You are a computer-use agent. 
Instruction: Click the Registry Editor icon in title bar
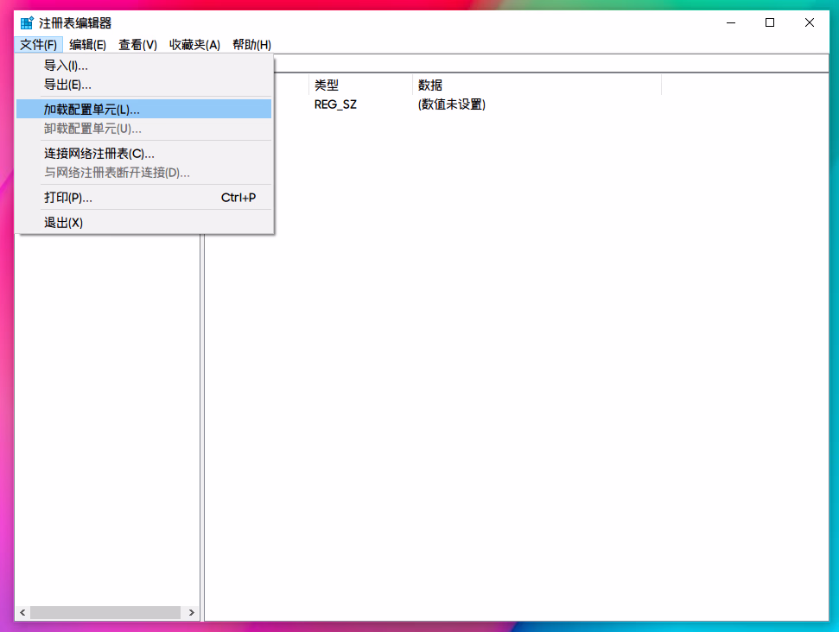[x=27, y=23]
